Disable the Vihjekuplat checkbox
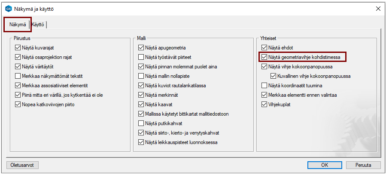386x175 pixels. click(264, 104)
